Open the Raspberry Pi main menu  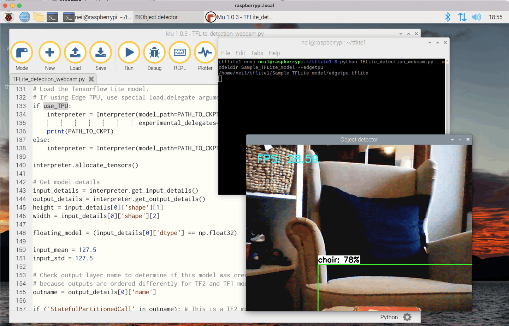tap(9, 17)
